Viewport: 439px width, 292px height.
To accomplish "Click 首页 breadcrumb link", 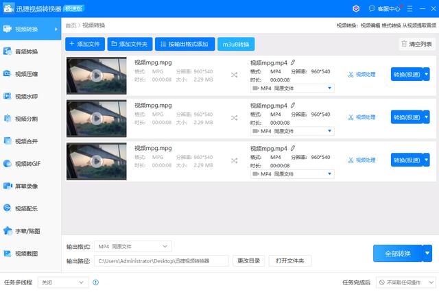I will (71, 25).
